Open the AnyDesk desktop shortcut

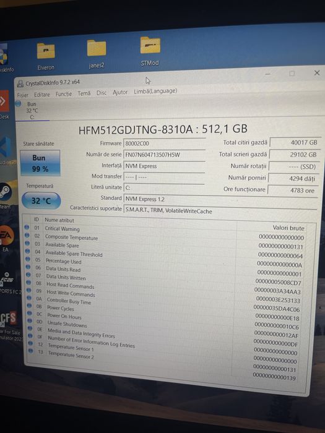coord(4,105)
